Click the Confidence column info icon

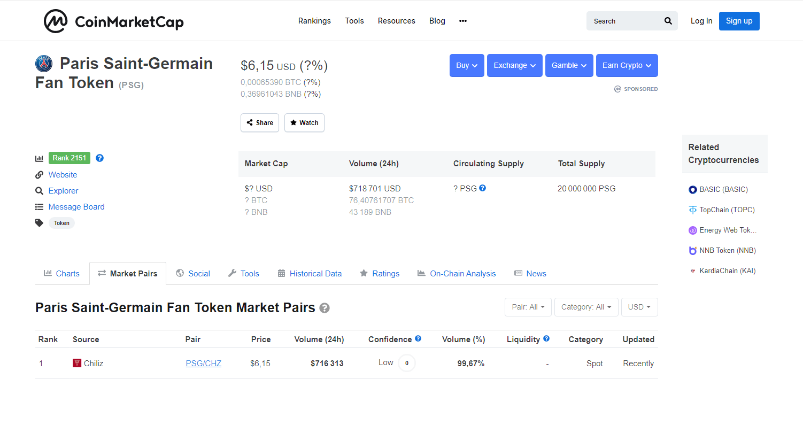coord(418,338)
